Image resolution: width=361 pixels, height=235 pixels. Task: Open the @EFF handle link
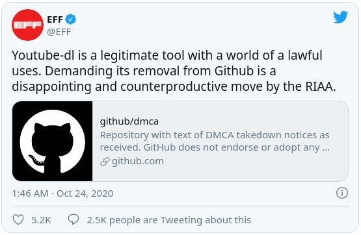tap(59, 32)
